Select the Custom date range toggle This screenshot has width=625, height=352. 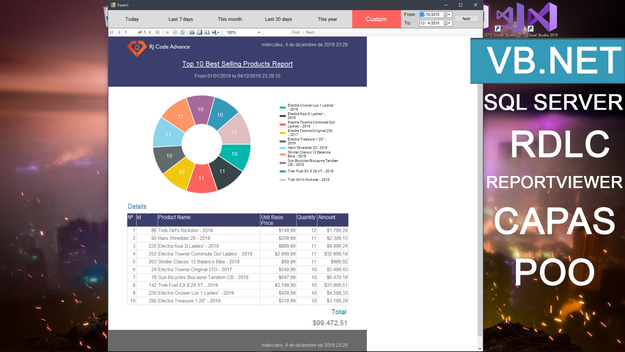click(x=376, y=19)
